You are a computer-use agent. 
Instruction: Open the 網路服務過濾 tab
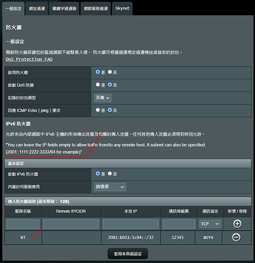[95, 8]
